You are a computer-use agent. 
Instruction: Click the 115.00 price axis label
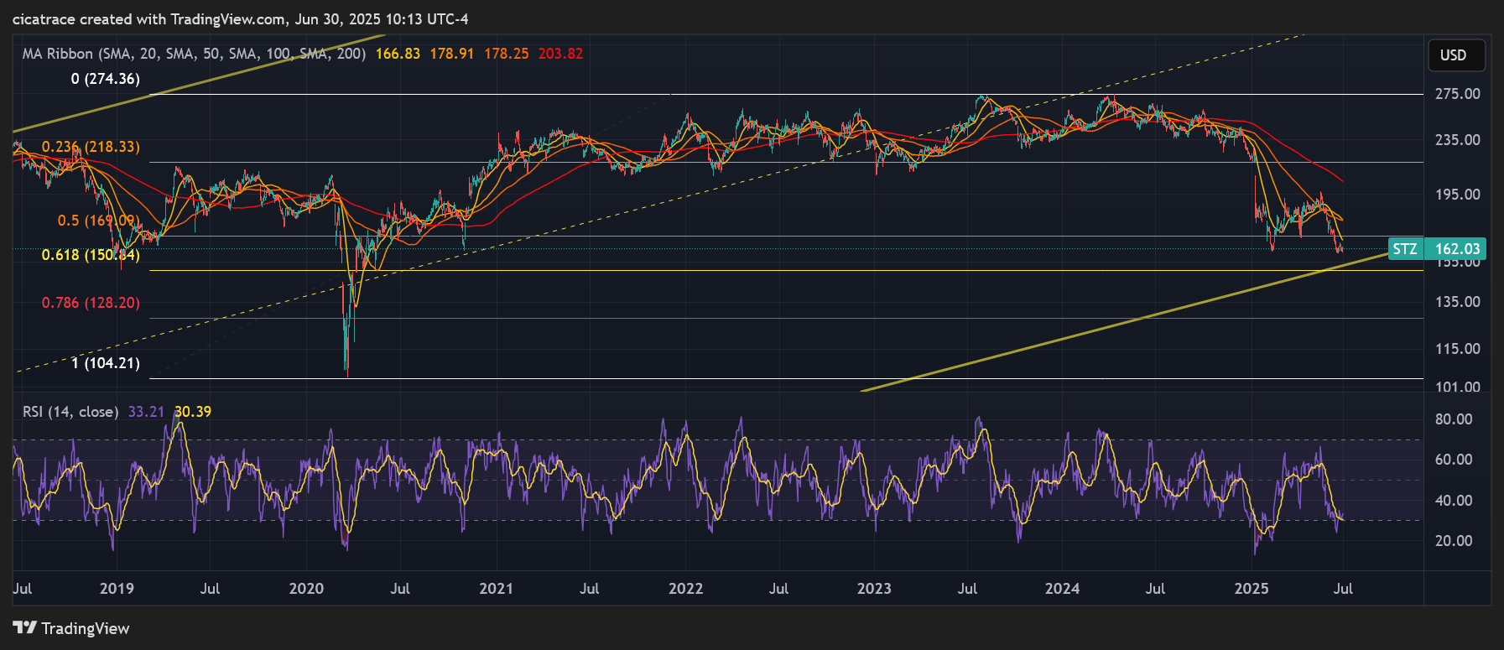point(1458,349)
